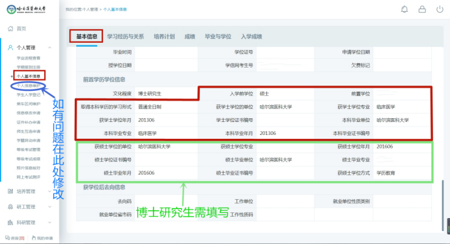The image size is (450, 244).
Task: Click the 首页 home icon
Action: [10, 29]
